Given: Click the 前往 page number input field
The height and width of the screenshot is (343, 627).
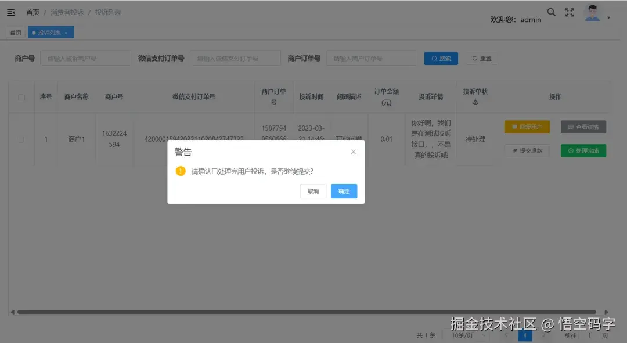Looking at the screenshot, I should tap(589, 335).
